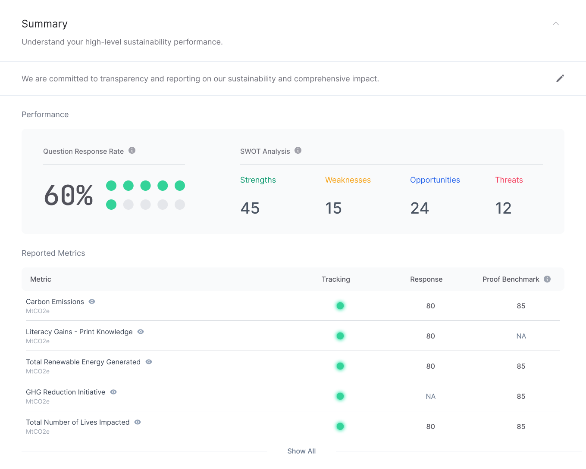Click tracking dot for Total Number of Lives Impacted
Image resolution: width=586 pixels, height=469 pixels.
point(340,426)
